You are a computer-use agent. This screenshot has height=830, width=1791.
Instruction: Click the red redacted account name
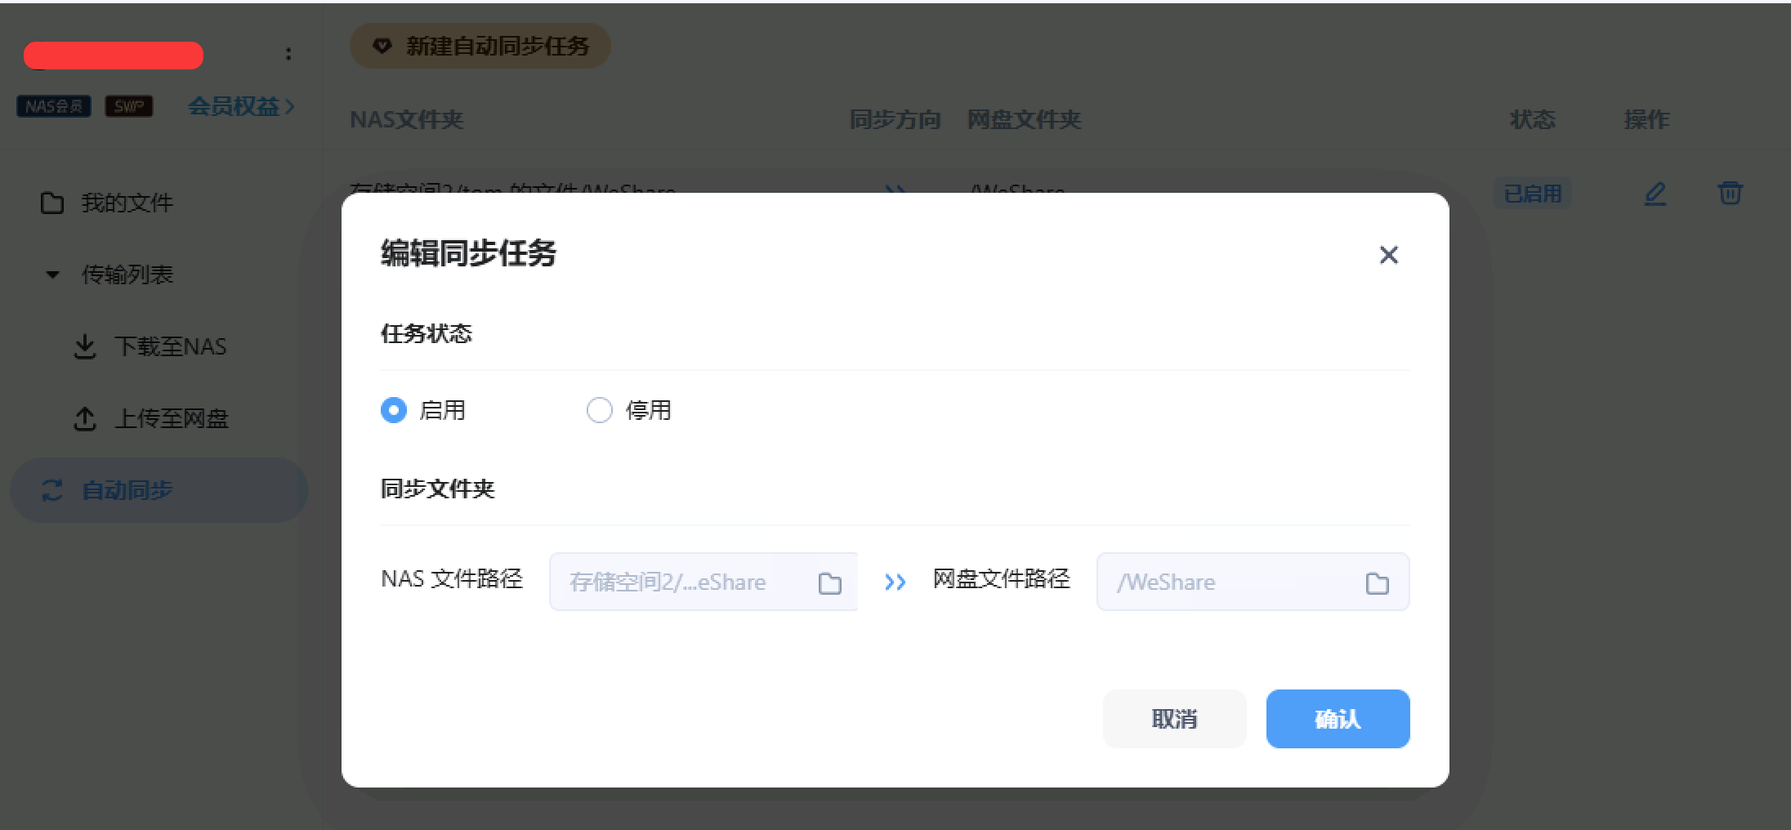pyautogui.click(x=114, y=56)
